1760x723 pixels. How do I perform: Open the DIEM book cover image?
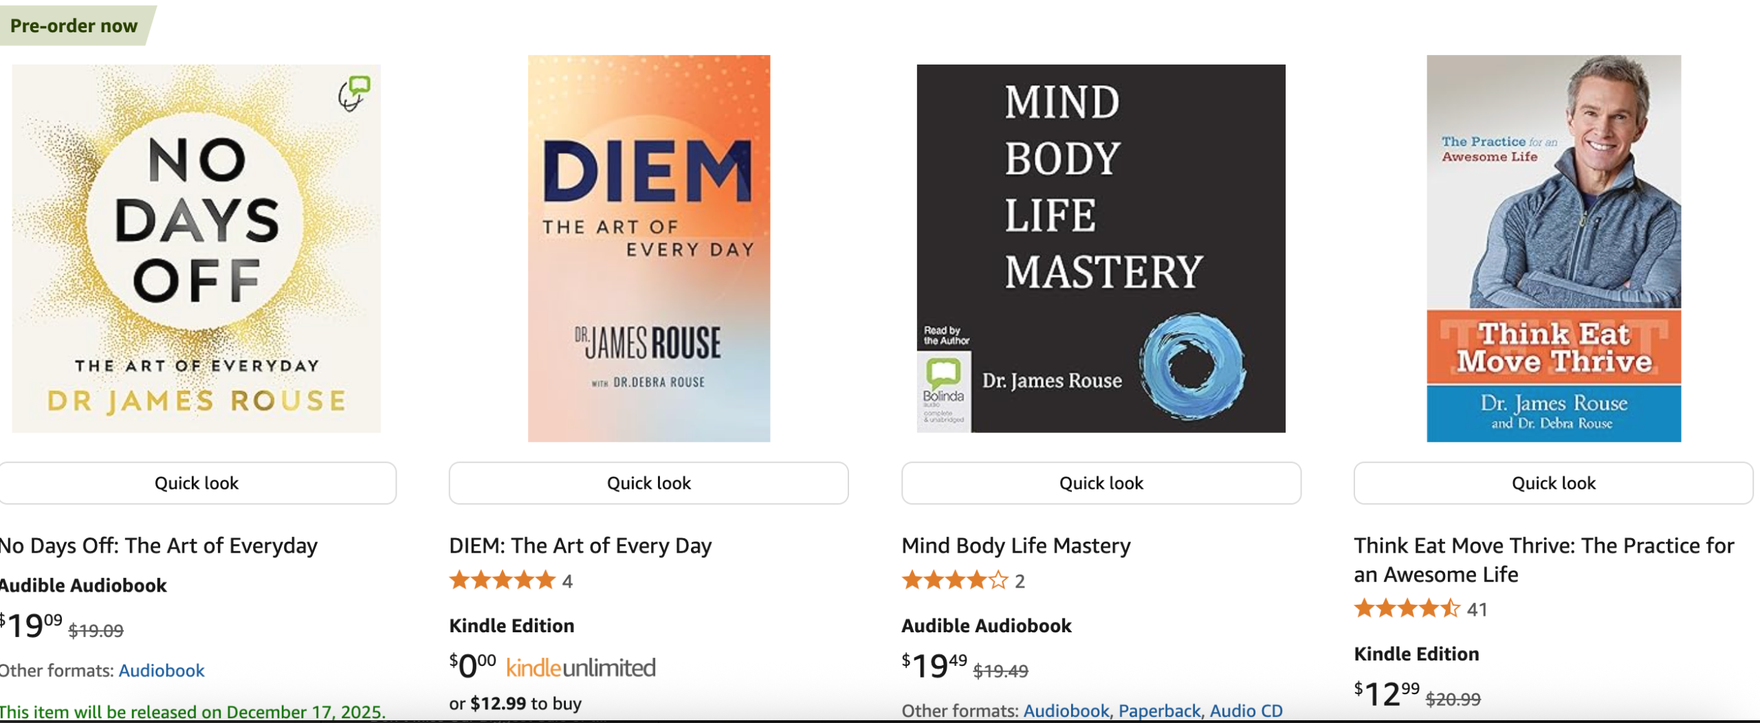pos(649,248)
